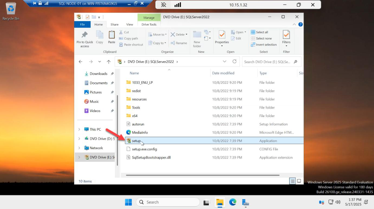The image size is (374, 209).
Task: Open the Copy to dropdown
Action: 157,43
